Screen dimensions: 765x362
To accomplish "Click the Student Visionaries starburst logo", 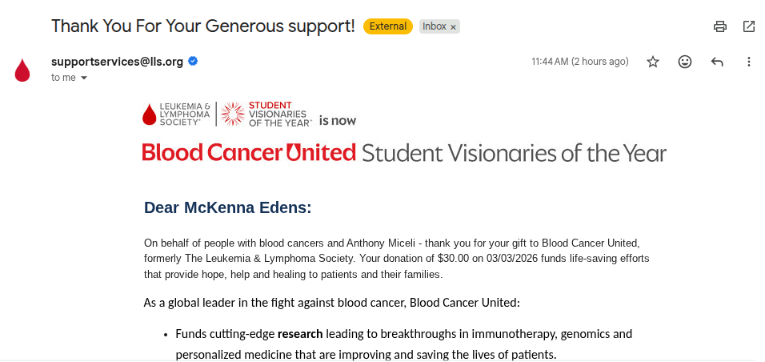I will [233, 115].
